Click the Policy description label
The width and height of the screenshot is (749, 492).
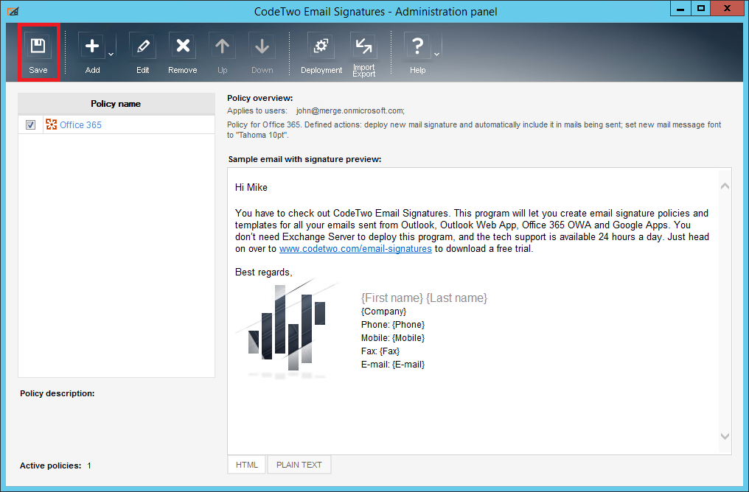58,394
